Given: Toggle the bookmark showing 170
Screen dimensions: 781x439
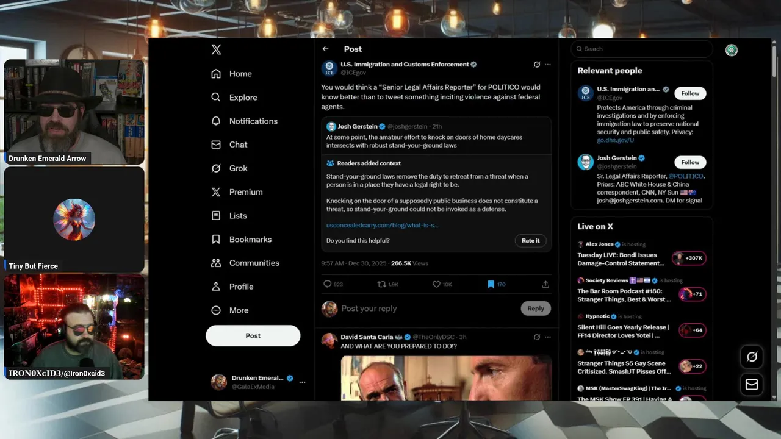Looking at the screenshot, I should [x=491, y=284].
